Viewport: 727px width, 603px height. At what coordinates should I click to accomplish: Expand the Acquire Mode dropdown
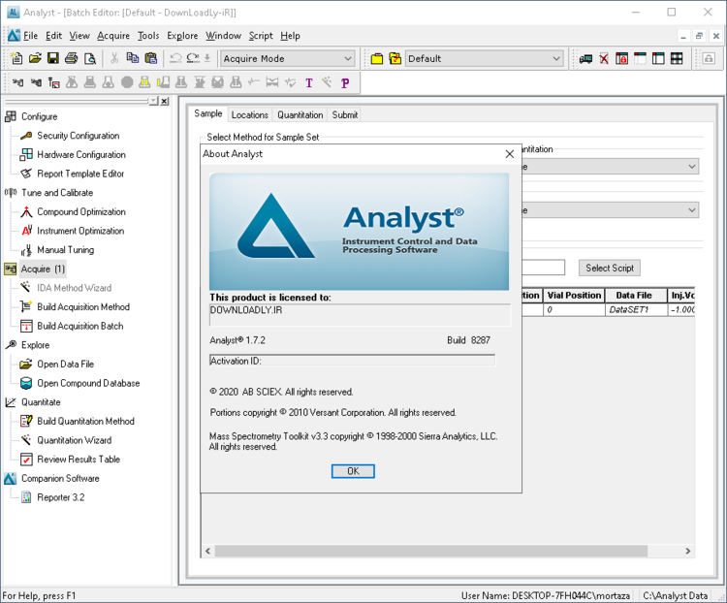click(348, 58)
